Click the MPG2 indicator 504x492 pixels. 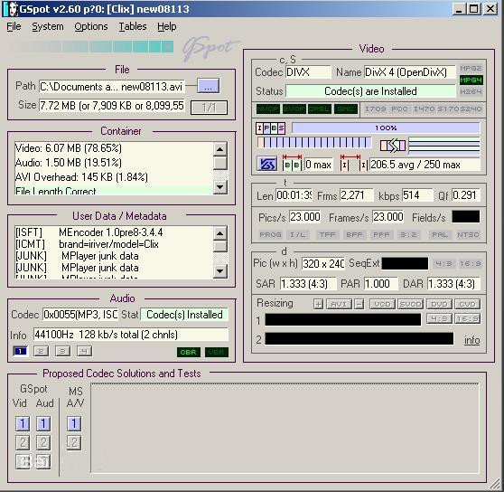click(471, 68)
